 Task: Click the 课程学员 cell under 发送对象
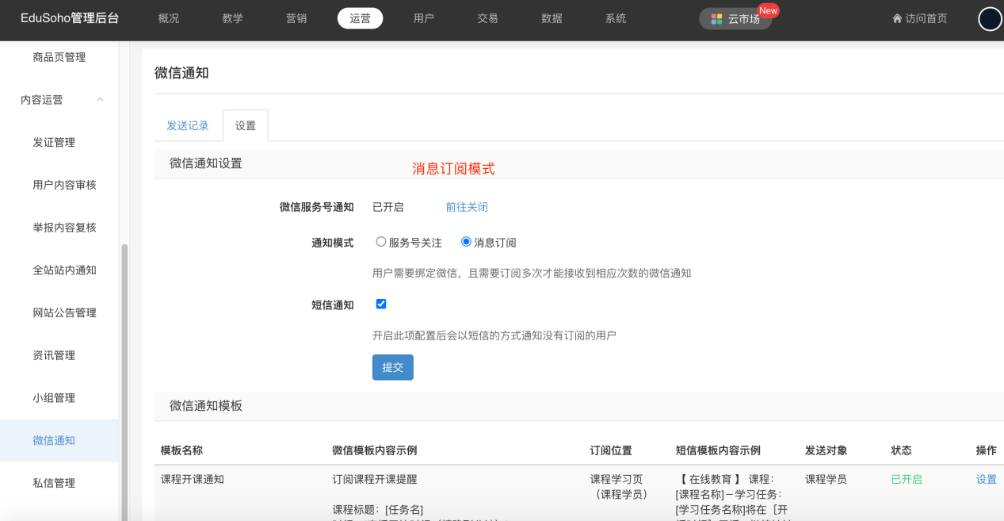tap(826, 479)
